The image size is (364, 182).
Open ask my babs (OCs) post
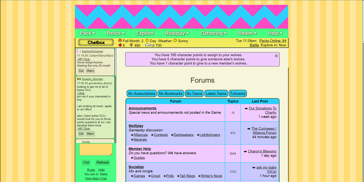(266, 170)
